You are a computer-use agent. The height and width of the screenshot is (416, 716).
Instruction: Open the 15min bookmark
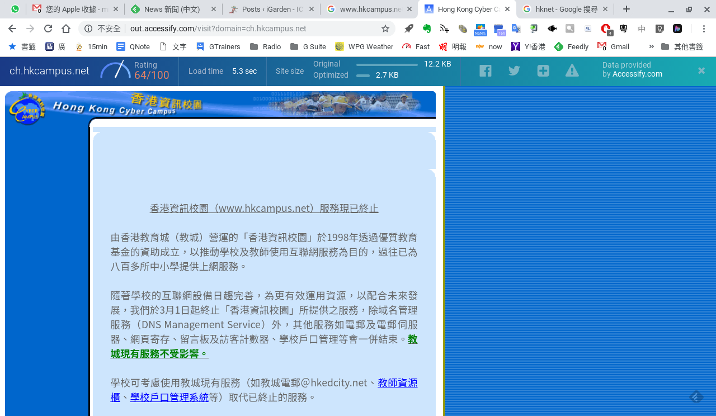coord(91,46)
